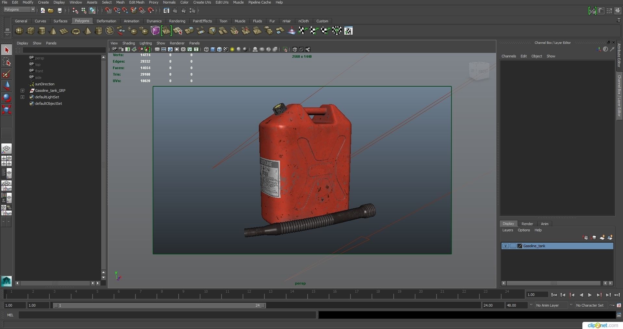The image size is (623, 329).
Task: Toggle textured display checker icon
Action: tap(226, 49)
